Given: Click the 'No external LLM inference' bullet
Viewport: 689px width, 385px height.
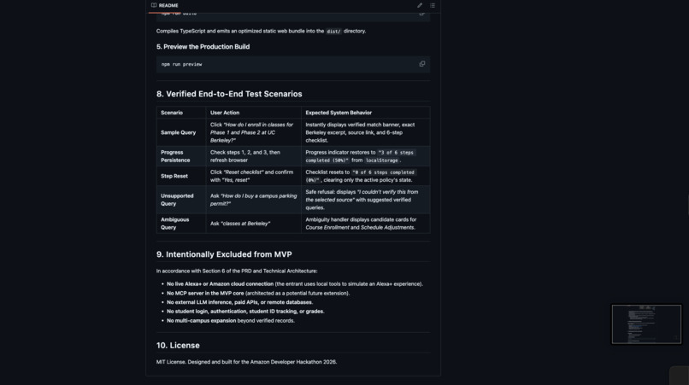Looking at the screenshot, I should (x=239, y=302).
